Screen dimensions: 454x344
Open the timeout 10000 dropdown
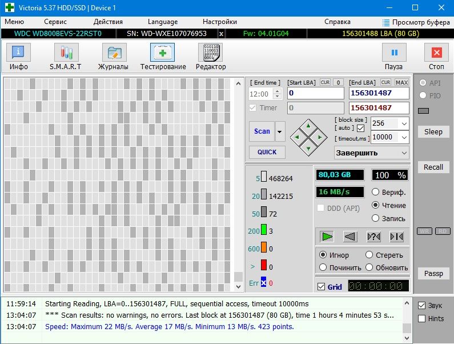404,138
